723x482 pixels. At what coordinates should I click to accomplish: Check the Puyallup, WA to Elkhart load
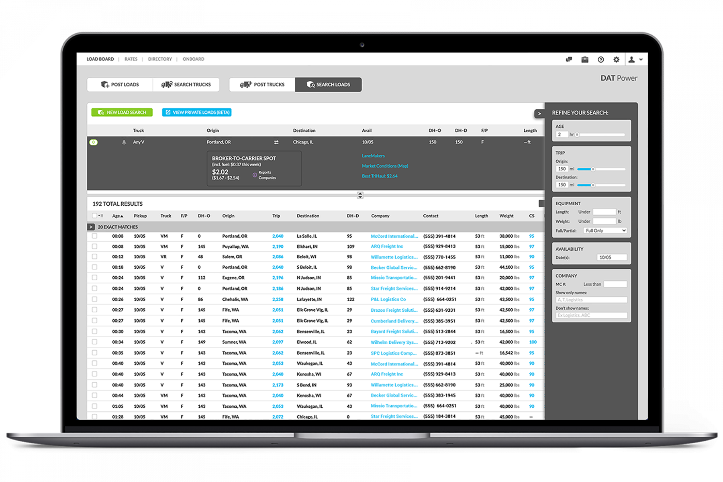click(x=94, y=246)
